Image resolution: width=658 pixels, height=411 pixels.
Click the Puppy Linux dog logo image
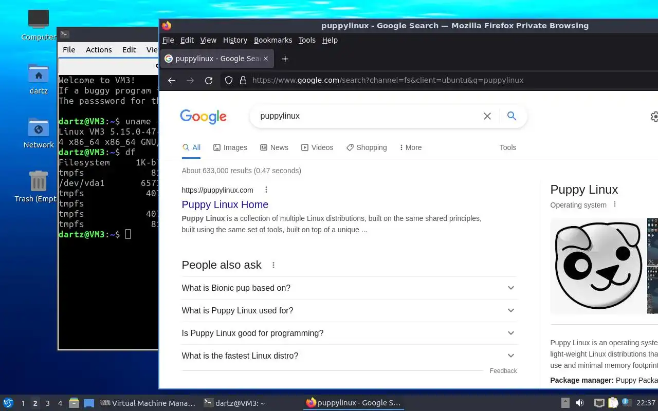[598, 266]
